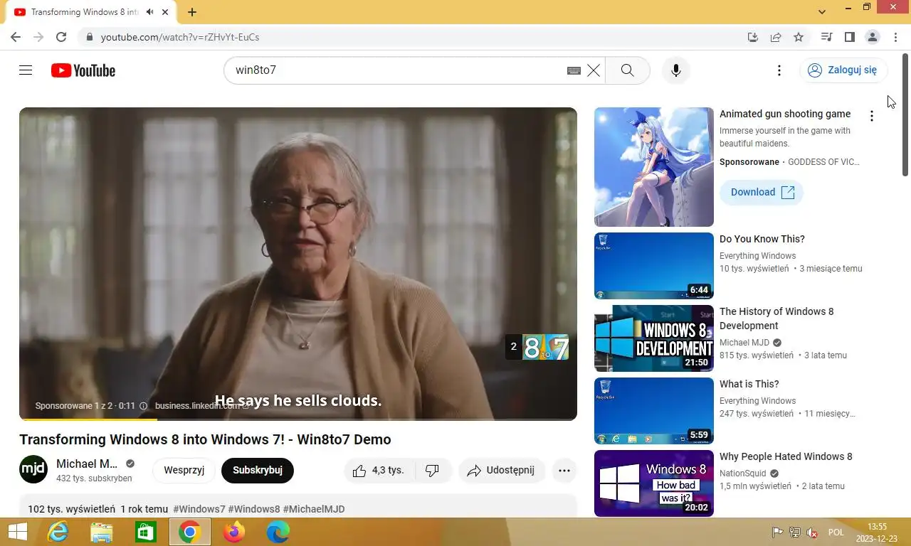Start voice search with microphone
The height and width of the screenshot is (546, 911).
coord(676,70)
